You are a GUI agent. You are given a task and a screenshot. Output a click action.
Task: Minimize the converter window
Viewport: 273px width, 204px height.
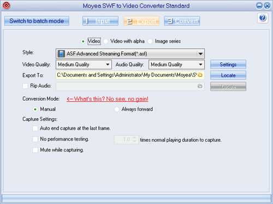(x=259, y=6)
